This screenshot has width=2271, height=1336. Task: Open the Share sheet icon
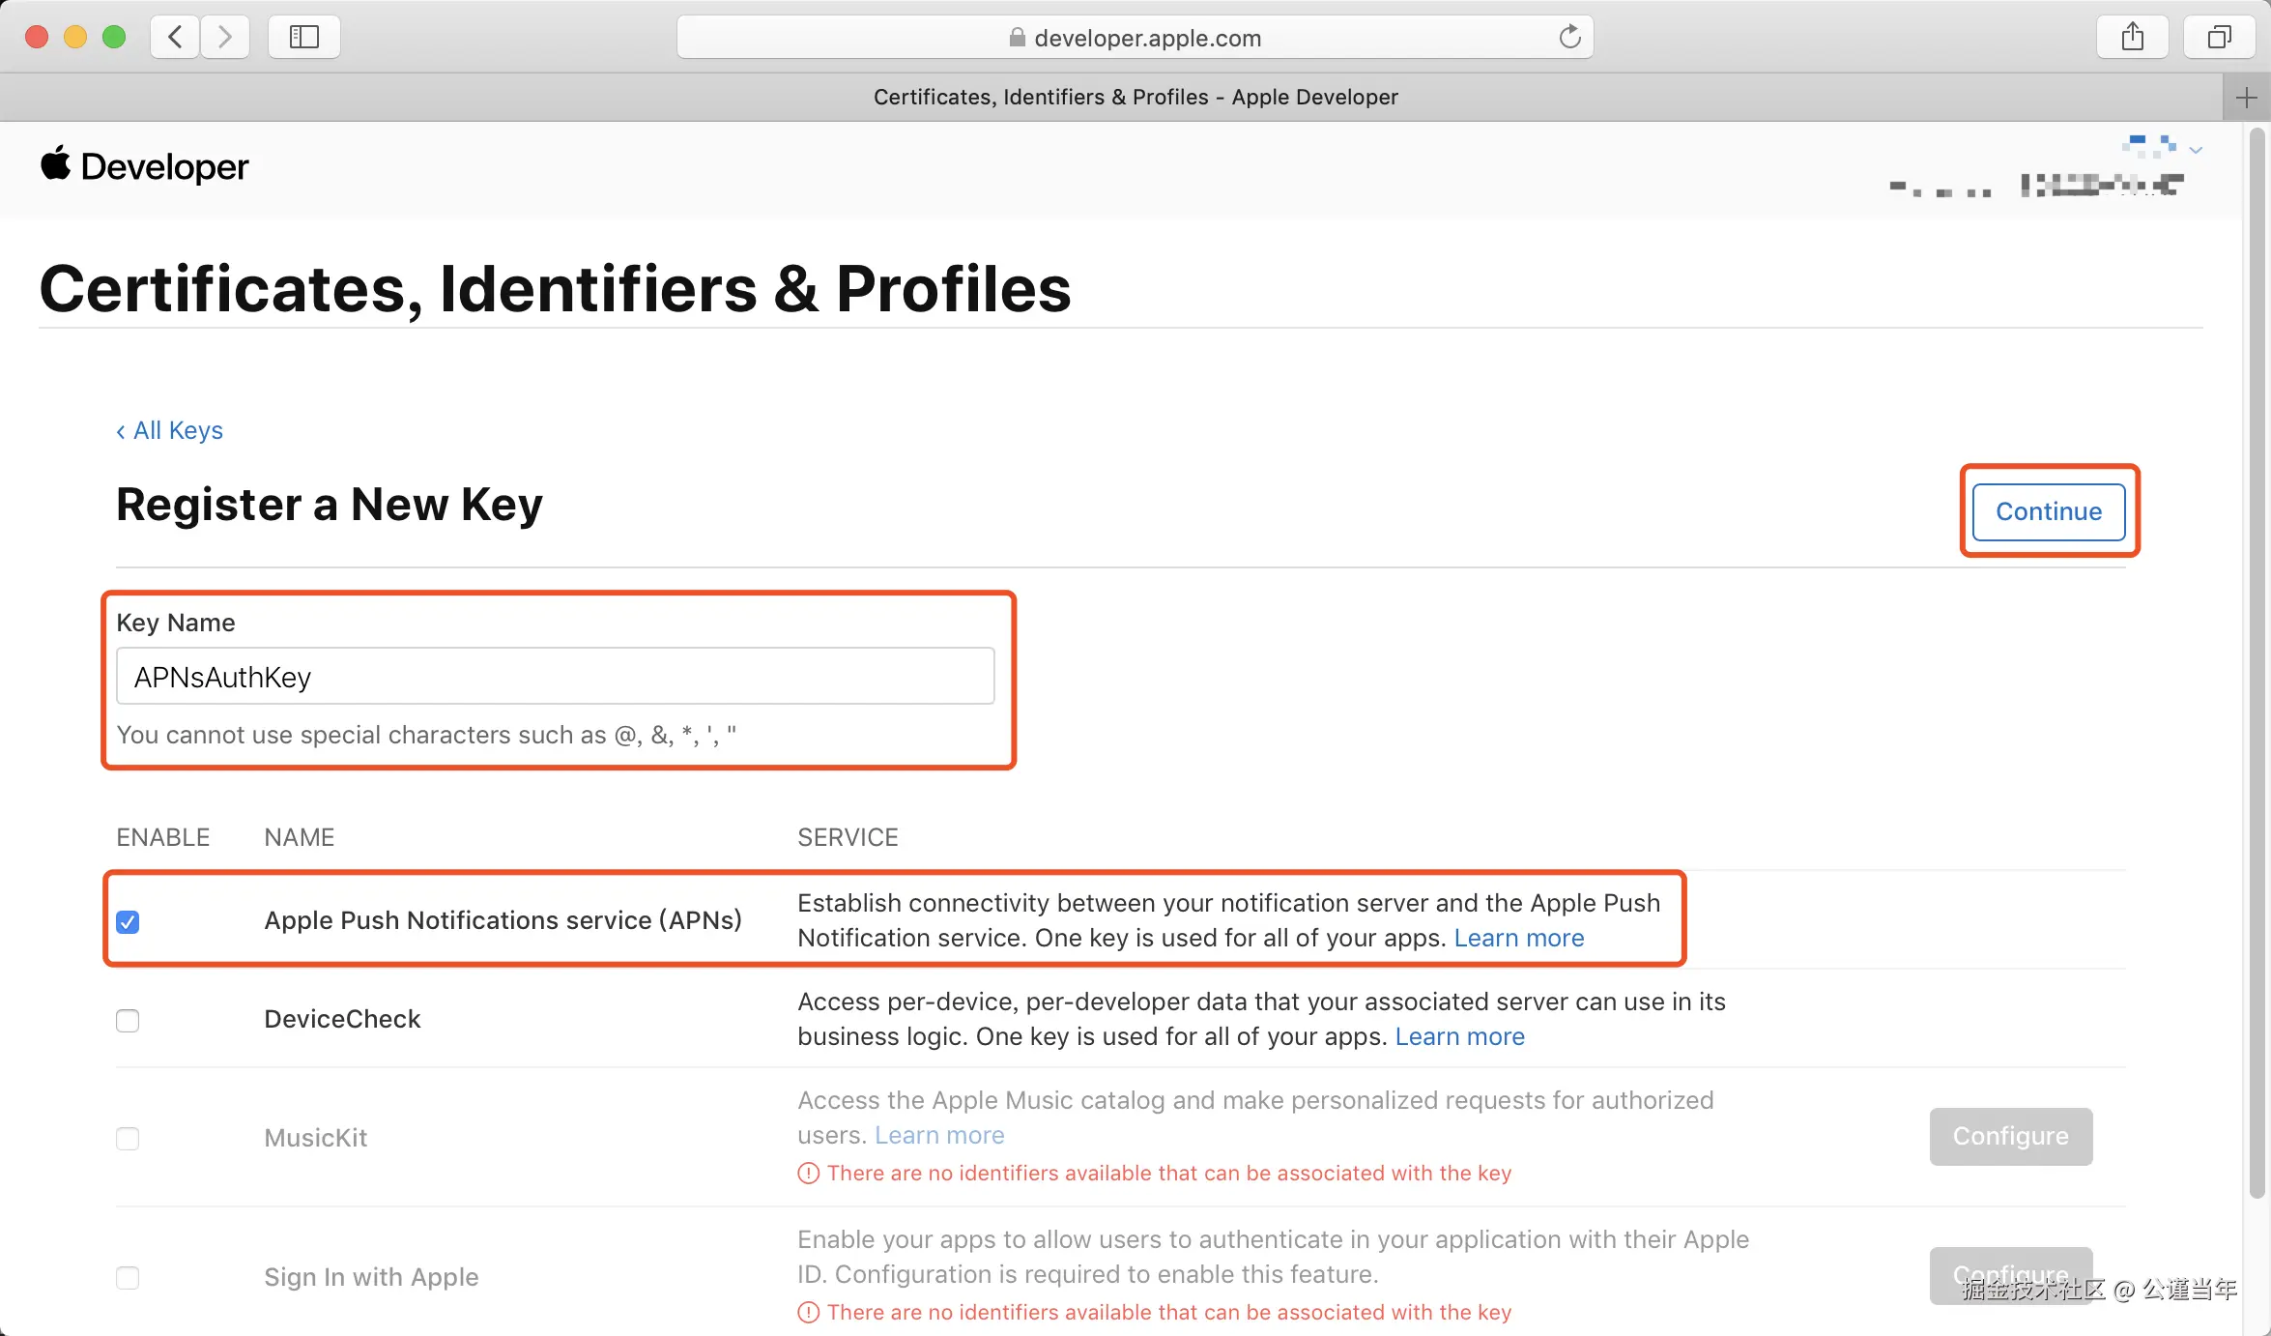click(x=2132, y=38)
